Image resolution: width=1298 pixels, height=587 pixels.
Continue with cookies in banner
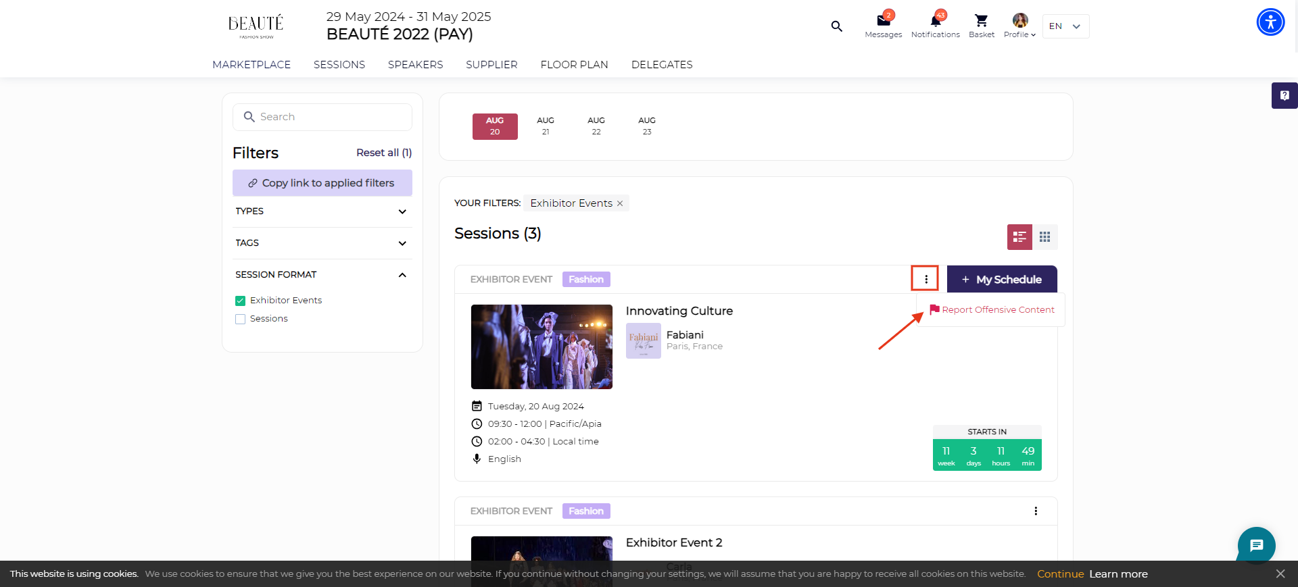tap(1060, 573)
